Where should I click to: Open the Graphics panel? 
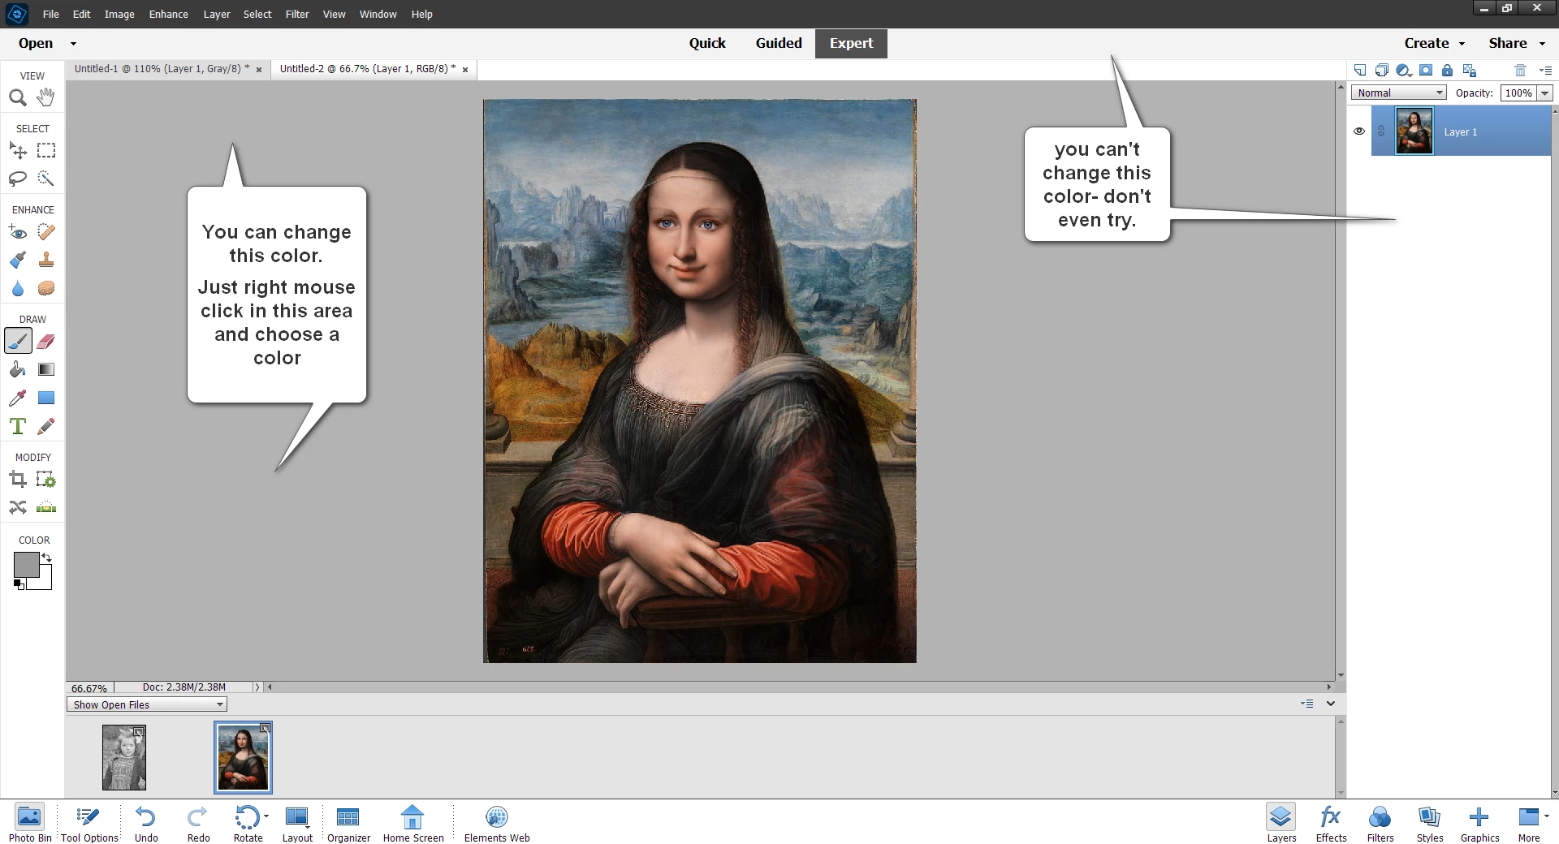point(1479,824)
